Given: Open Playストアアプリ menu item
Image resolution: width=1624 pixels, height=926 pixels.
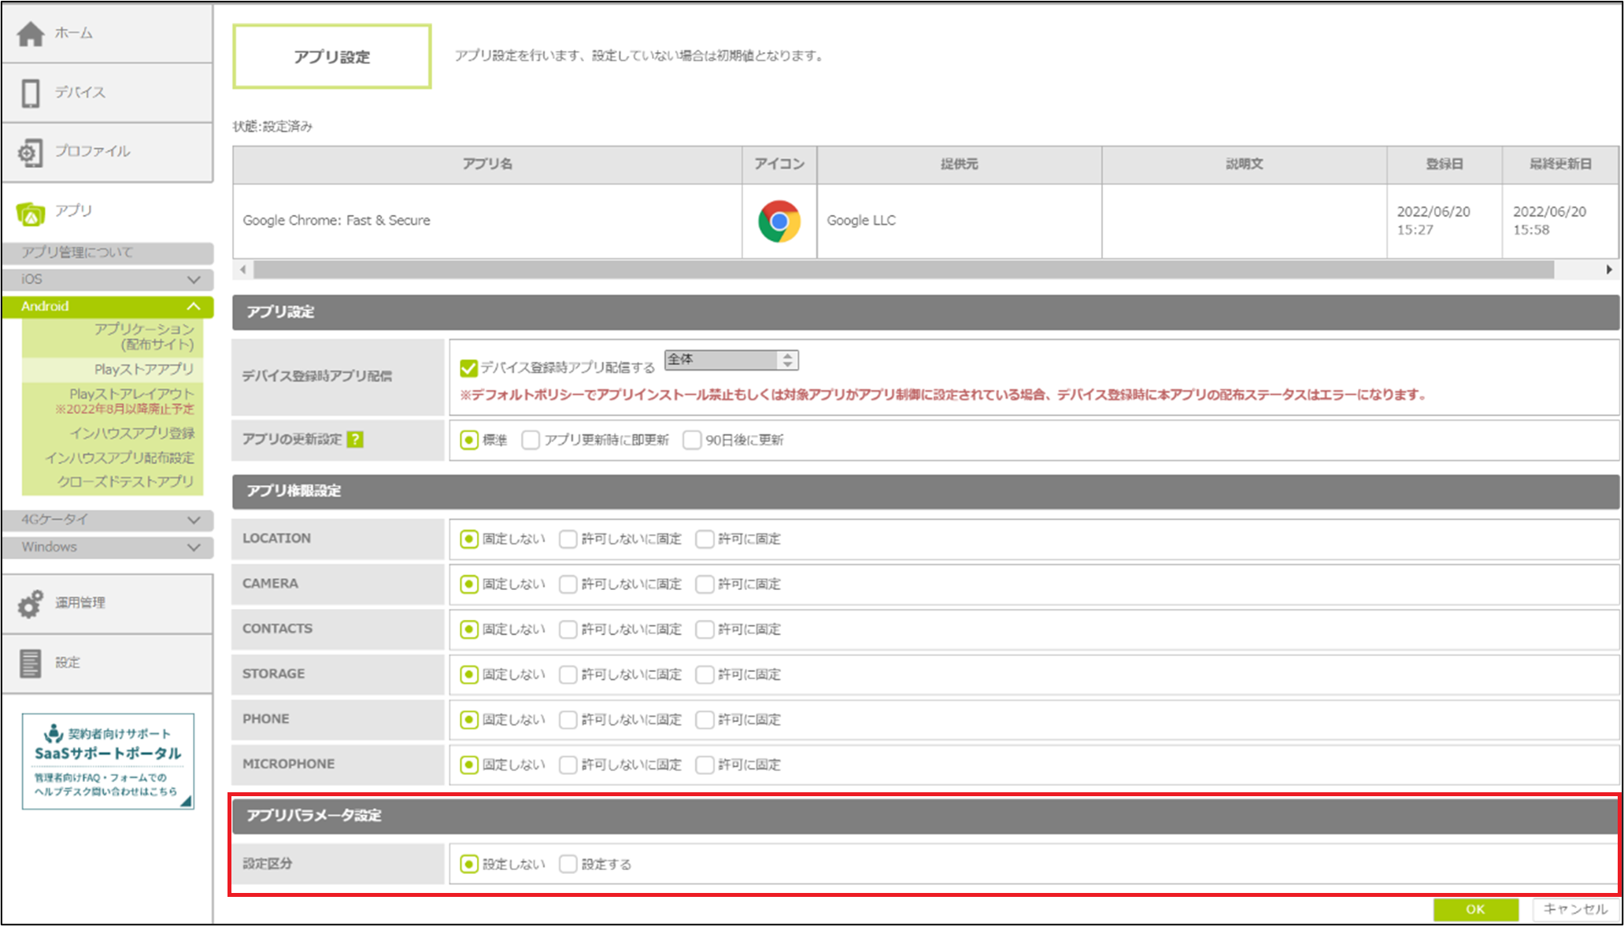Looking at the screenshot, I should (143, 369).
